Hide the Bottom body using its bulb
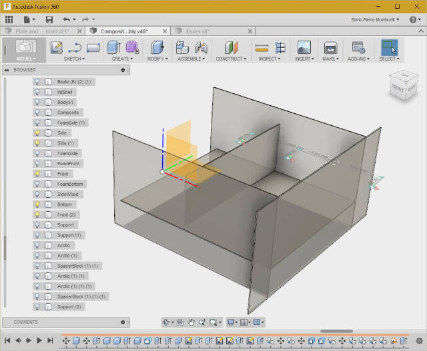Screen dimensions: 427x351 37,204
